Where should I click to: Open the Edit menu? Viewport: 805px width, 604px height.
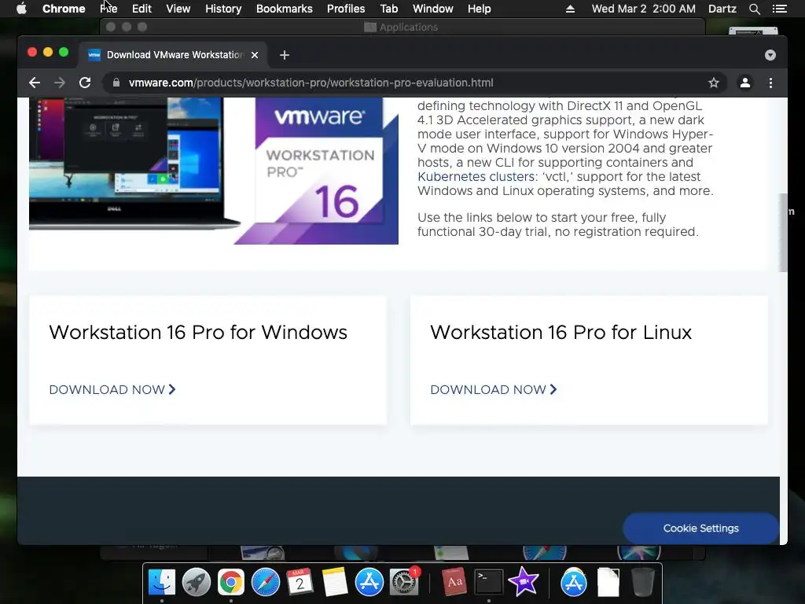click(142, 9)
